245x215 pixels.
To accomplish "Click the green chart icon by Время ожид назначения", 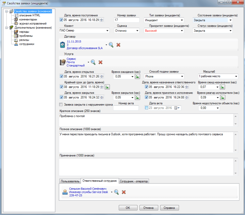I will pyautogui.click(x=222, y=87).
